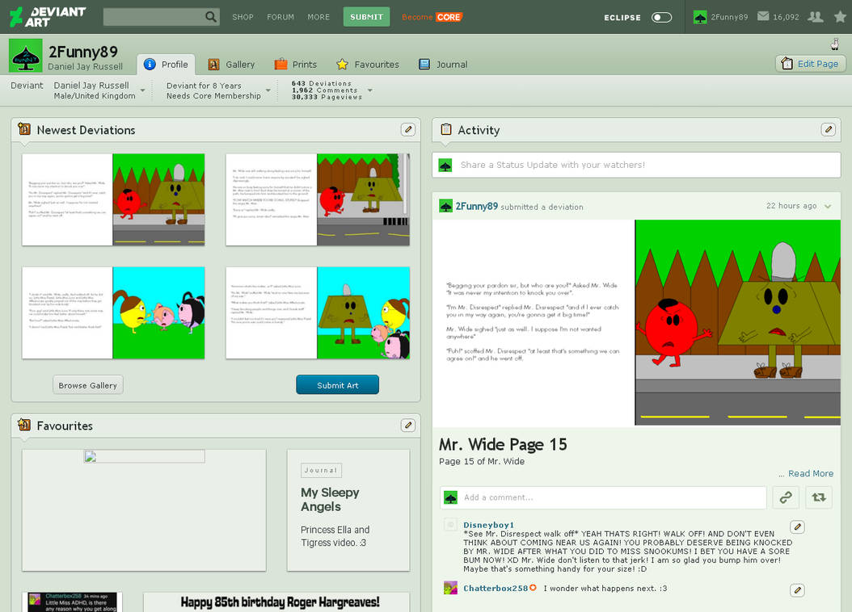Switch to the Profile tab

[x=166, y=65]
